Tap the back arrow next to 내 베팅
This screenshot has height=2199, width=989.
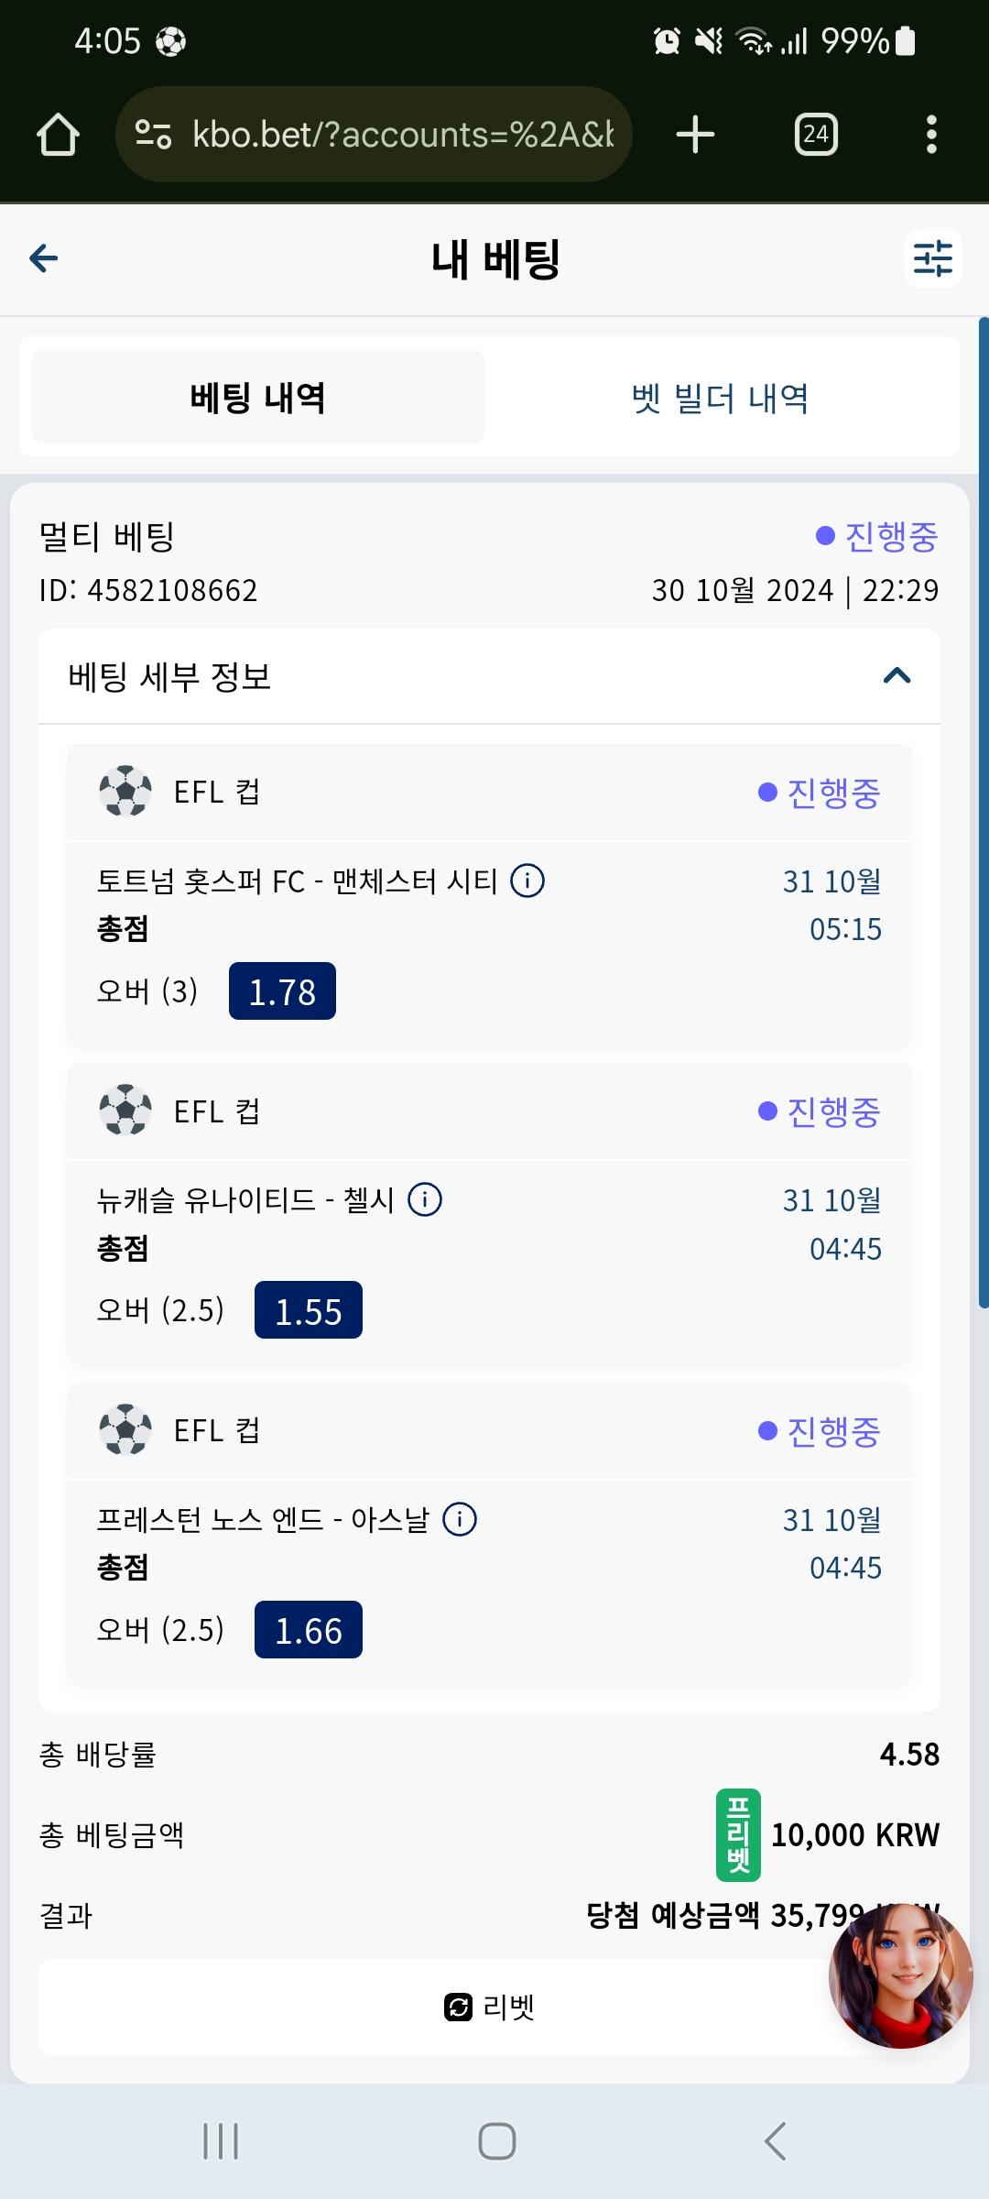(44, 258)
